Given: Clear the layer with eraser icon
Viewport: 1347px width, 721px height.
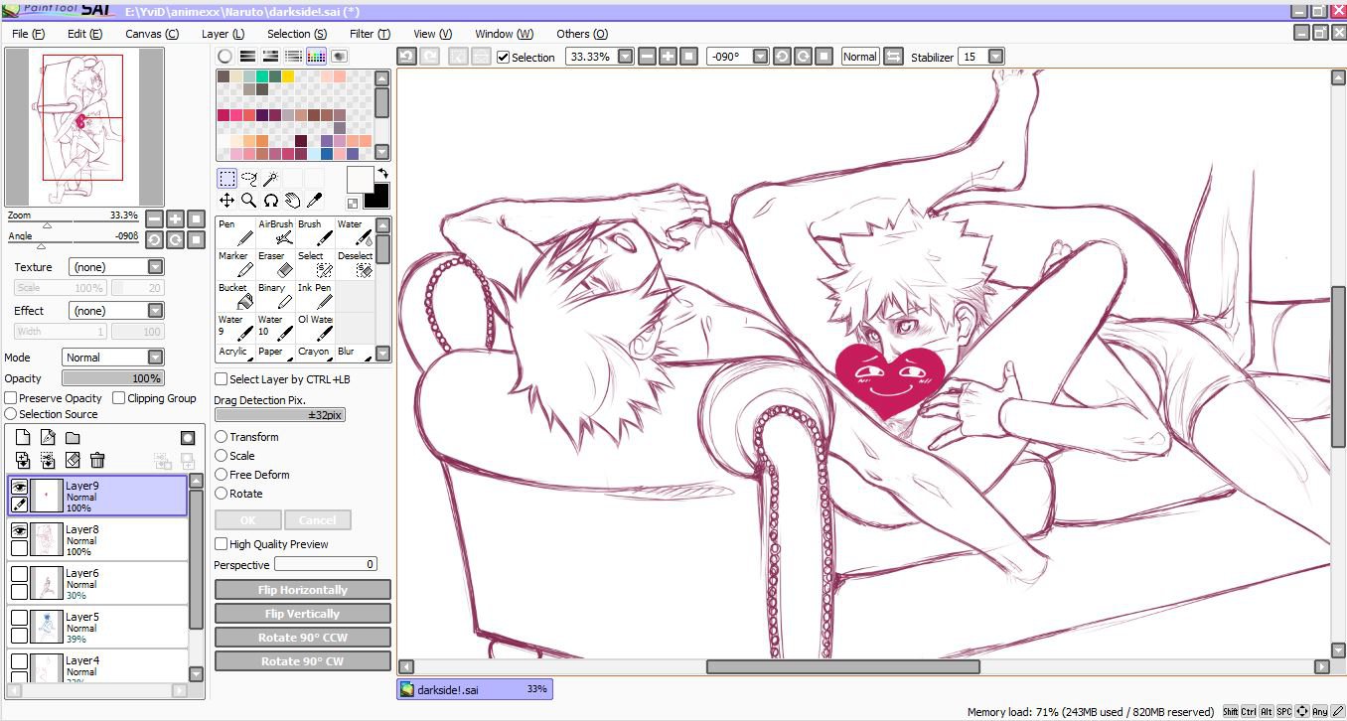Looking at the screenshot, I should tap(73, 461).
